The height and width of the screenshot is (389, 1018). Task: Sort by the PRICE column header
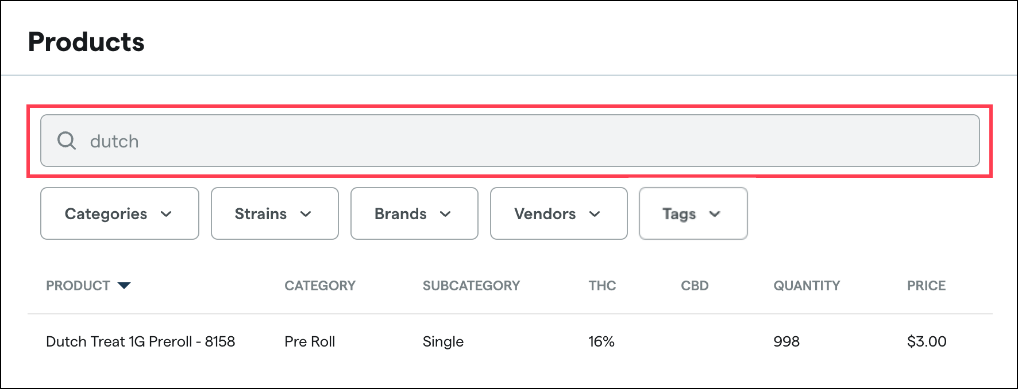927,285
